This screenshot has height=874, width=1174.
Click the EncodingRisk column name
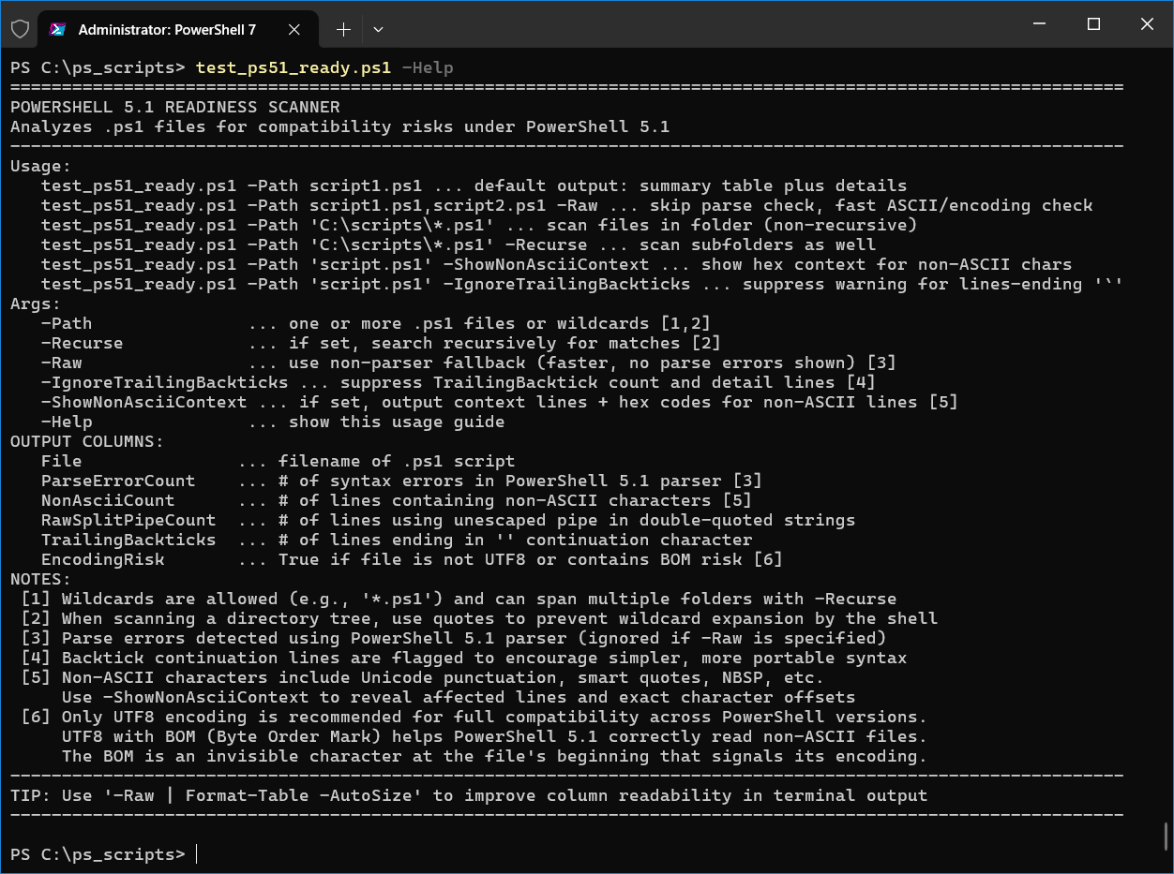tap(102, 559)
